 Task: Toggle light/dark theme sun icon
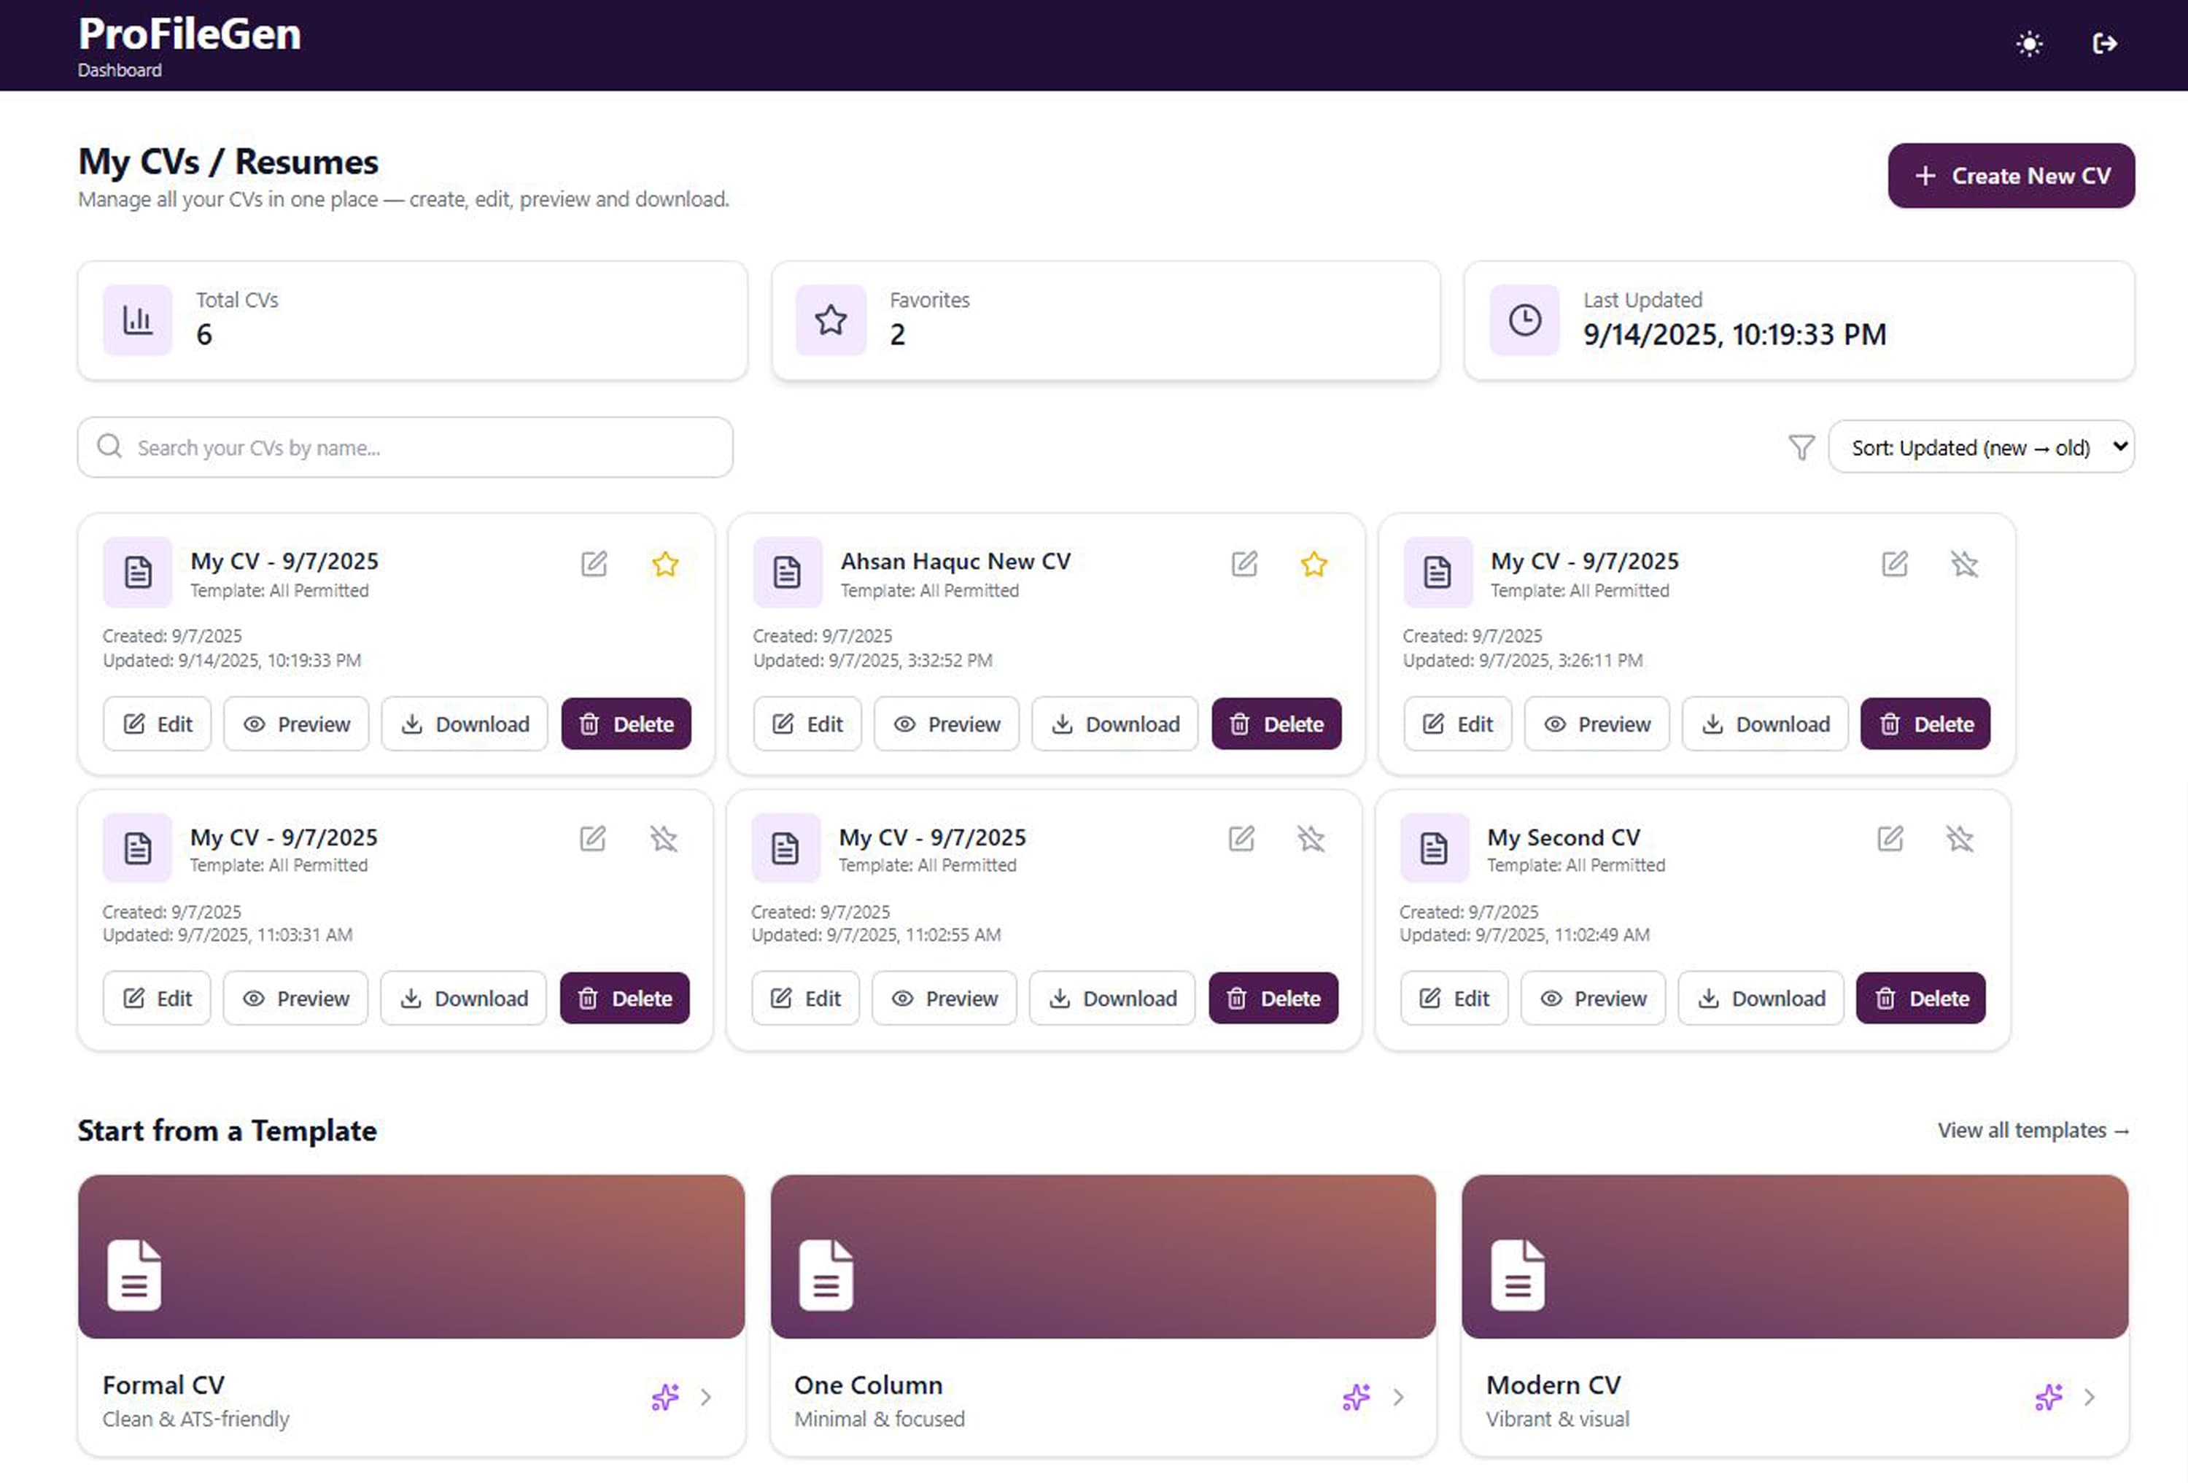point(2029,44)
